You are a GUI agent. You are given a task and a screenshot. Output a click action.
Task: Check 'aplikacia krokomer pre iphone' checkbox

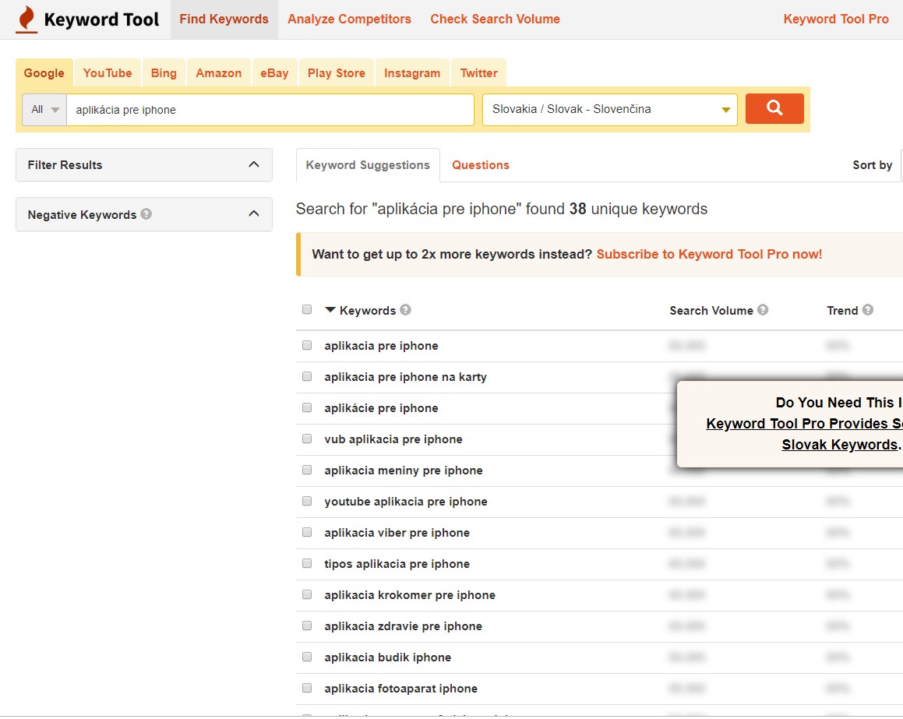click(x=307, y=594)
